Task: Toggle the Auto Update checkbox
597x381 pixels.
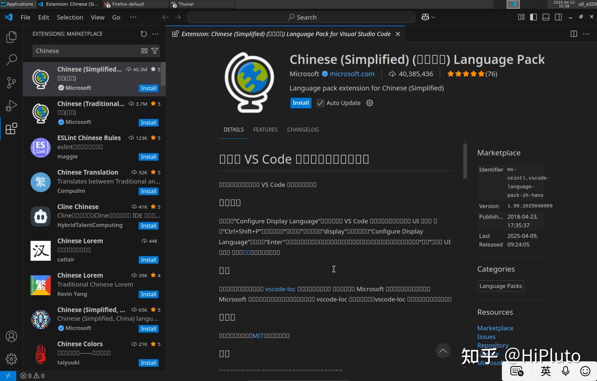Action: click(x=320, y=103)
